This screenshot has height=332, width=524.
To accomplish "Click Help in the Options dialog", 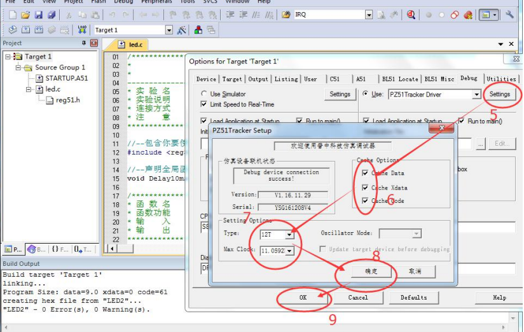I will tap(499, 298).
